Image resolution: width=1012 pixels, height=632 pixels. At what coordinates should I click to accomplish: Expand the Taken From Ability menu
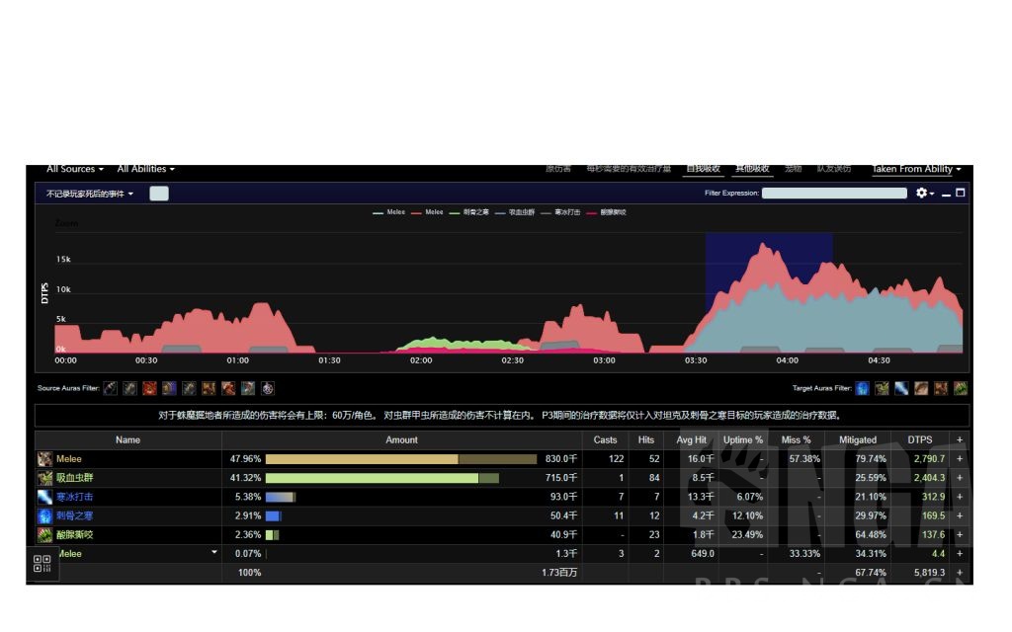pyautogui.click(x=916, y=169)
